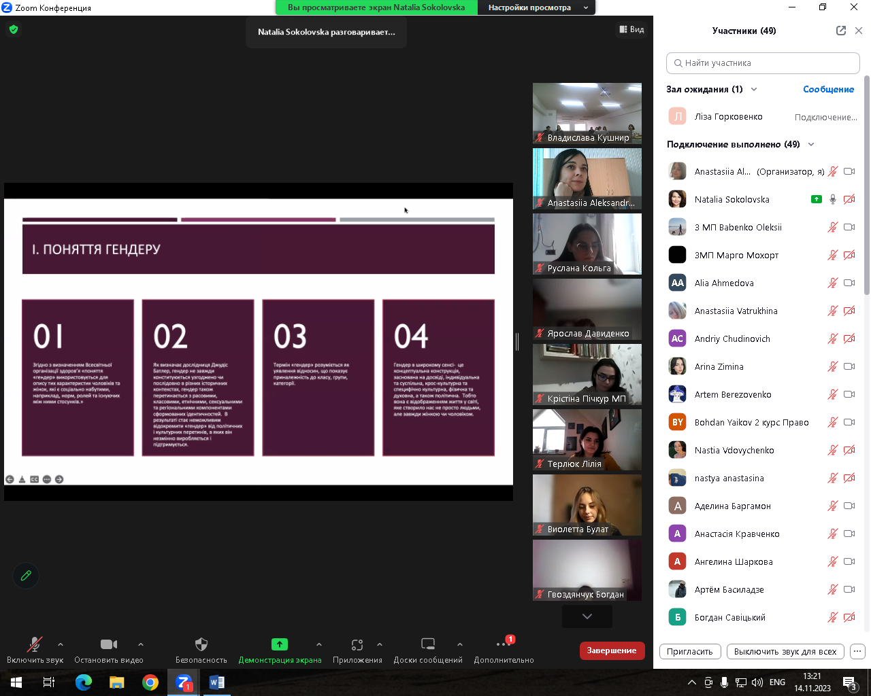871x696 pixels.
Task: Click the Найти участника search field
Action: pyautogui.click(x=763, y=63)
